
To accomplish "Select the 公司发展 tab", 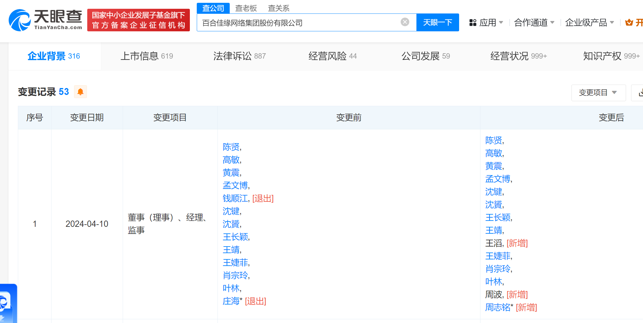I will click(426, 56).
